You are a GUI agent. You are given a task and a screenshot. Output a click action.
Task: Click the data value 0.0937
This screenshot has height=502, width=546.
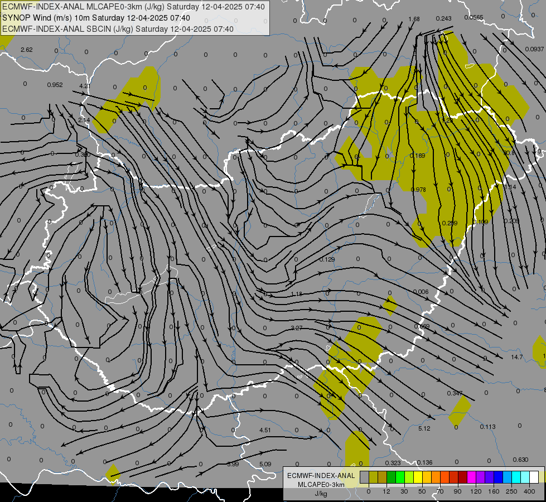click(x=534, y=49)
